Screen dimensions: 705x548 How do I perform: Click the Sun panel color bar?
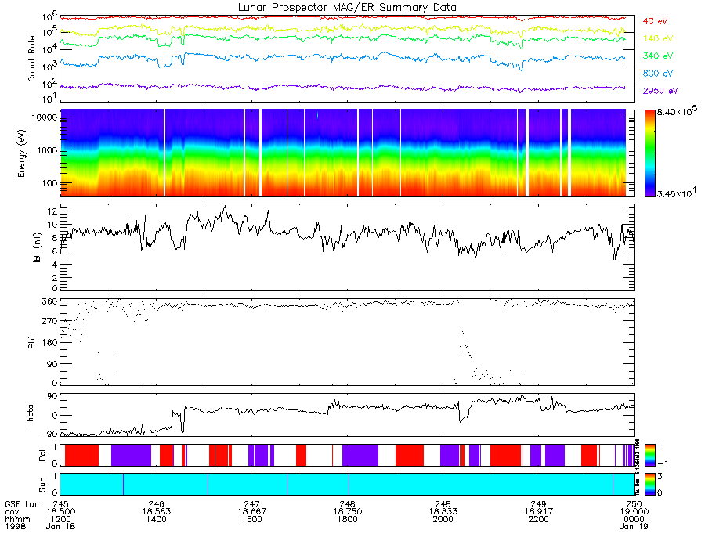tap(650, 484)
